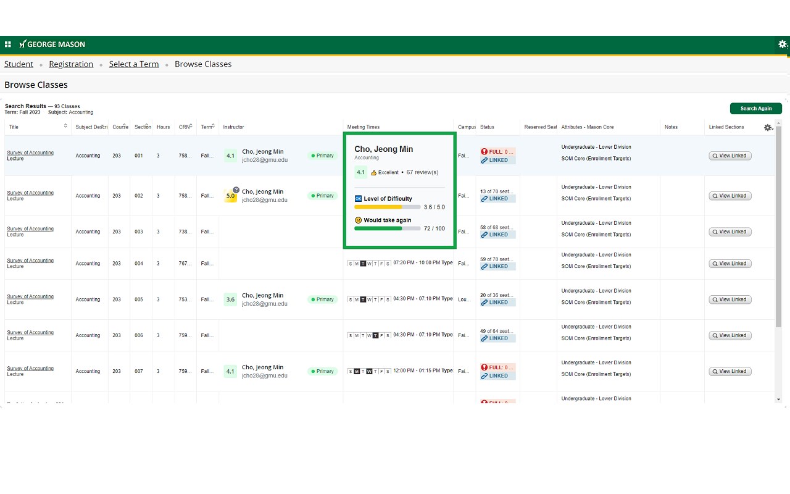Click the LINKED chain icon for section 002
Image resolution: width=790 pixels, height=494 pixels.
pyautogui.click(x=484, y=199)
